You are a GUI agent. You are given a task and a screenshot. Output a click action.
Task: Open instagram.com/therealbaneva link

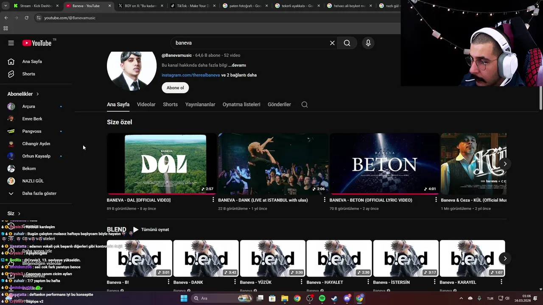(x=190, y=75)
